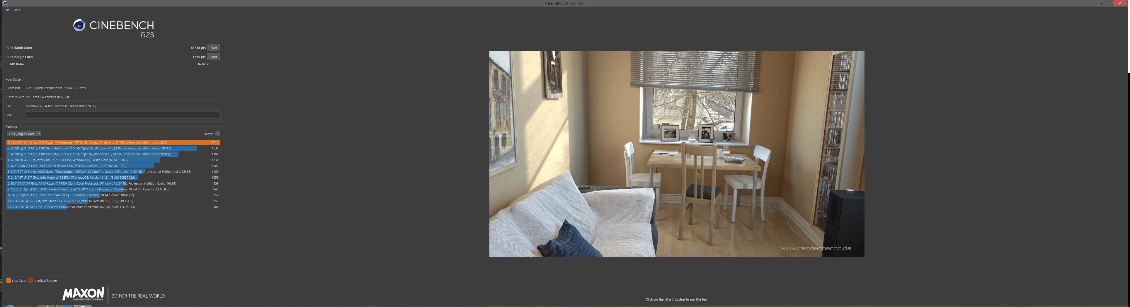Screen dimensions: 1130x307
Task: Select the Core i9-9880H ranking row
Action: (x=113, y=166)
